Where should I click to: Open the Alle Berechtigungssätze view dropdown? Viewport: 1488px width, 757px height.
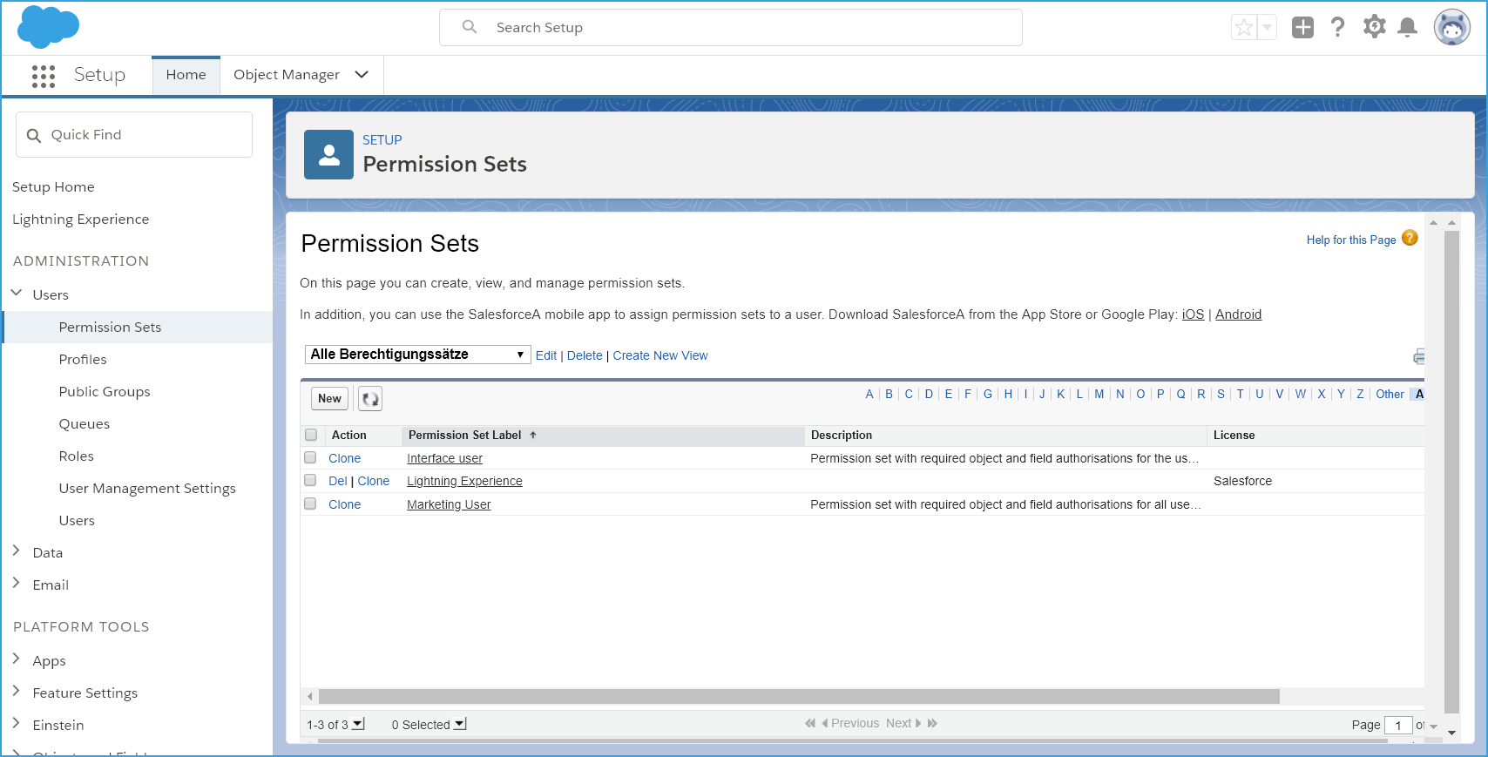417,355
